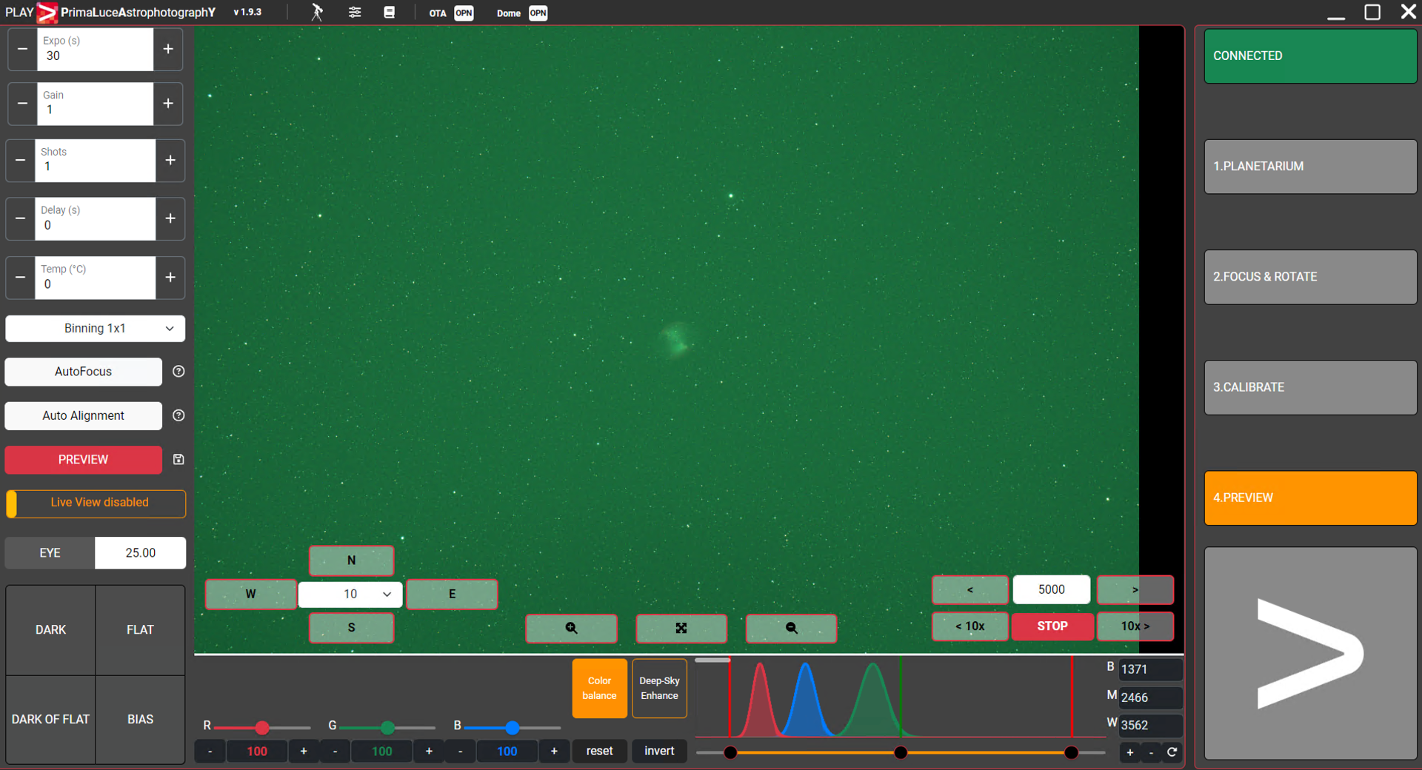This screenshot has height=770, width=1422.
Task: Move focuser outward with > button
Action: 1135,590
